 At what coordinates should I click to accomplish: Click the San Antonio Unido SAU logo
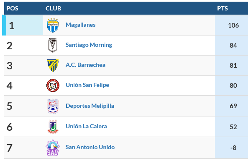tap(53, 148)
